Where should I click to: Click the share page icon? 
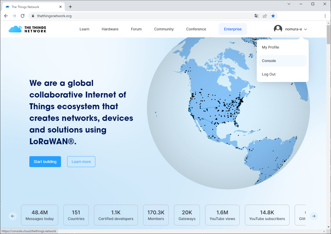click(265, 16)
